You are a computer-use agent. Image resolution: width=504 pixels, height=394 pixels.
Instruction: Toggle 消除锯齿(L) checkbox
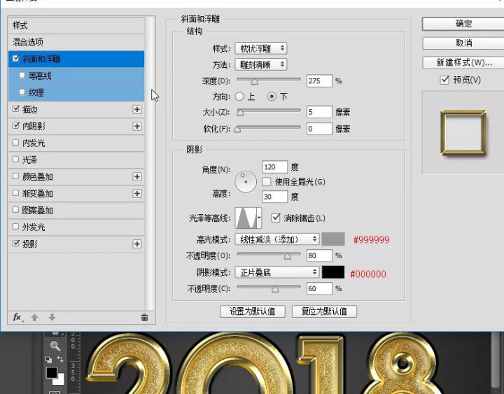(x=276, y=218)
